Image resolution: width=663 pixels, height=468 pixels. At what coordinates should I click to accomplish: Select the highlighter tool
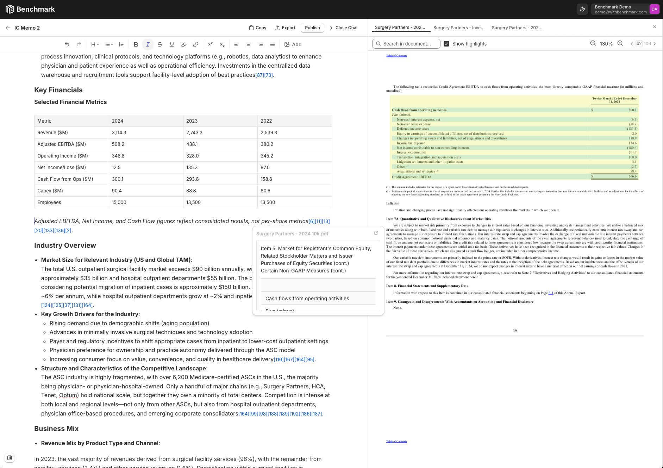click(x=184, y=44)
